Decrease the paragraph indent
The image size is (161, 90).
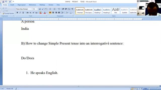pos(63,9)
